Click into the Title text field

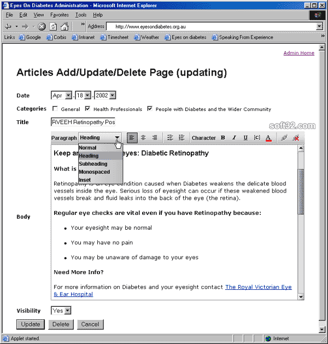pyautogui.click(x=83, y=122)
